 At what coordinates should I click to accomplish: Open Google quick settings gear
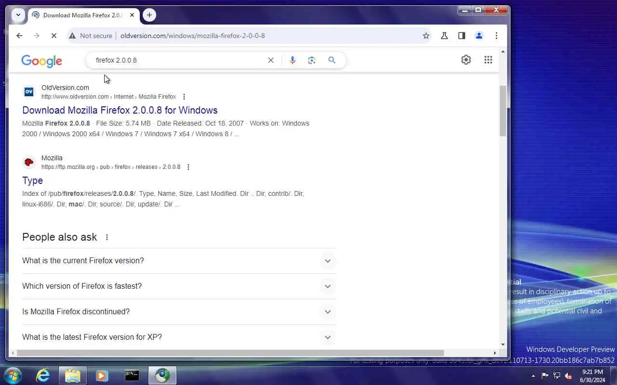click(x=466, y=60)
